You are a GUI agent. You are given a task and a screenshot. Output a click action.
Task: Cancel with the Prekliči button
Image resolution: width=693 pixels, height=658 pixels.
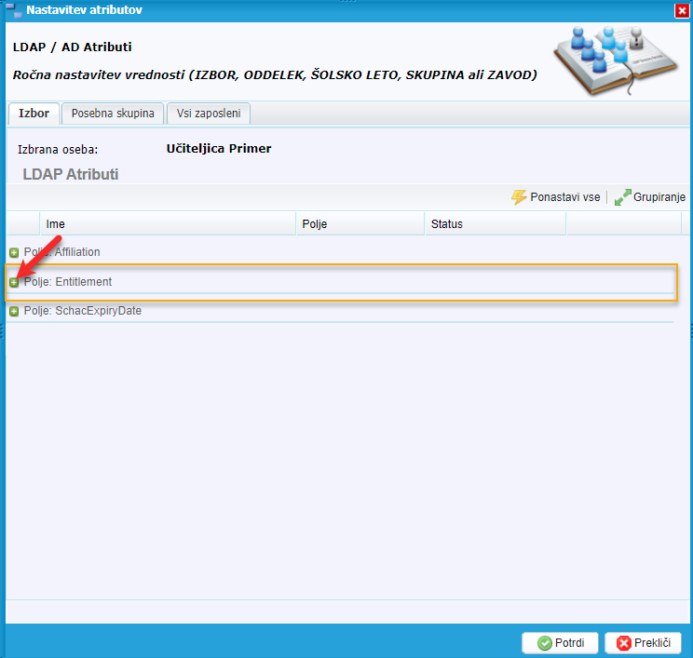click(643, 643)
